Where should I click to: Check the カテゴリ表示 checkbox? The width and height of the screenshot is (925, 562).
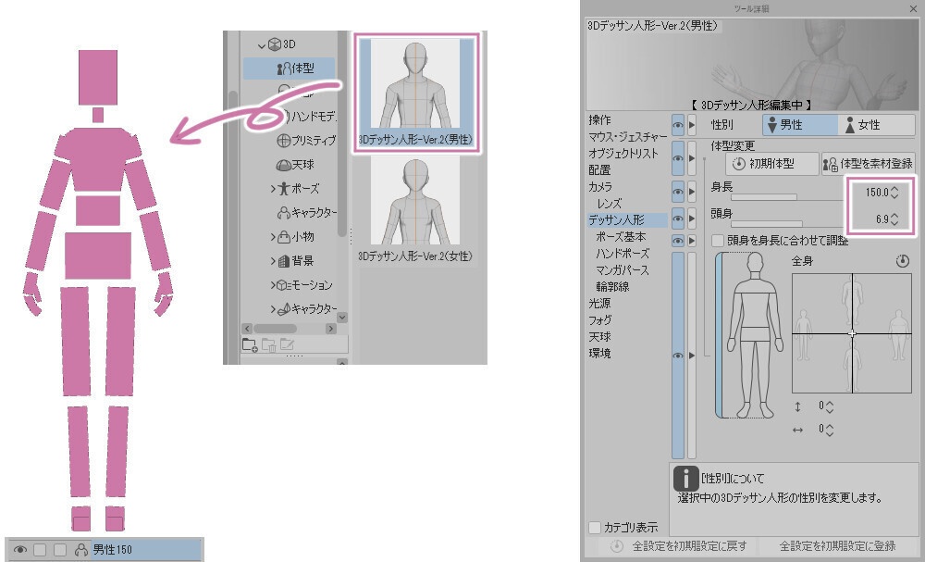pyautogui.click(x=595, y=527)
